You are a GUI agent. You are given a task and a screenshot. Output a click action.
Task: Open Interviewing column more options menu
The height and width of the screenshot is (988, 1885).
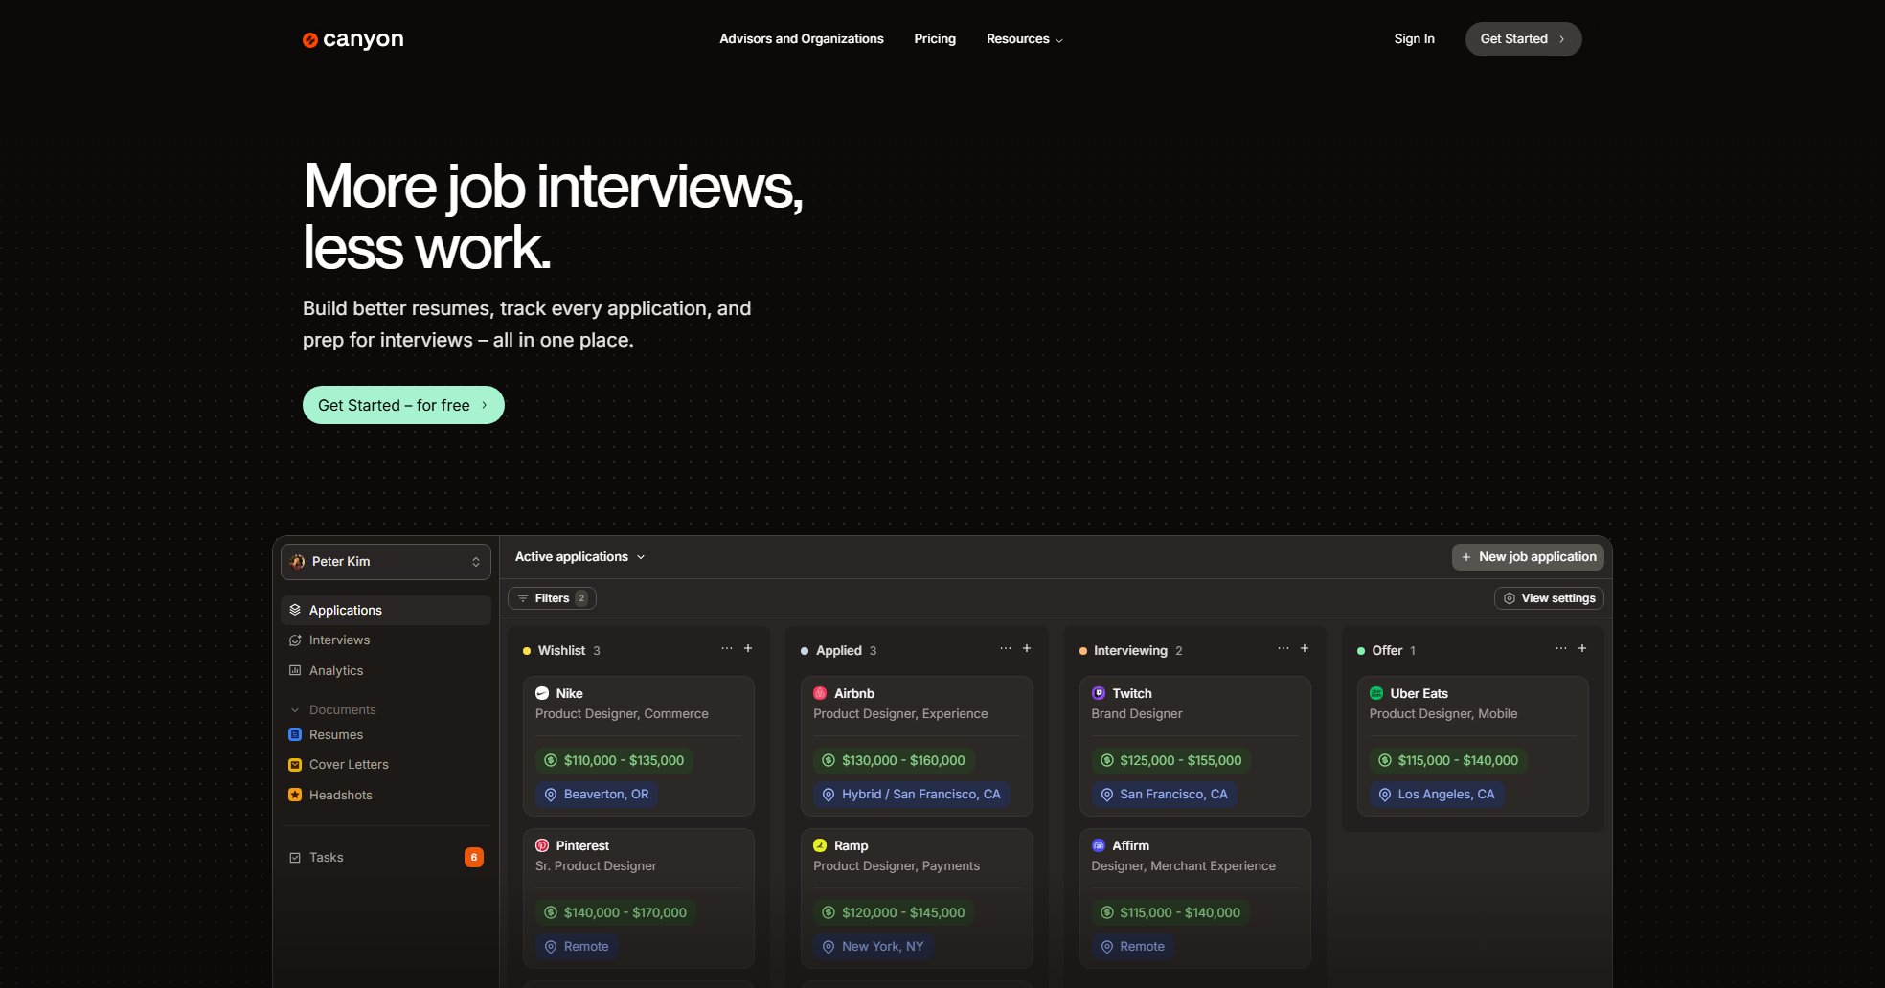(1283, 648)
